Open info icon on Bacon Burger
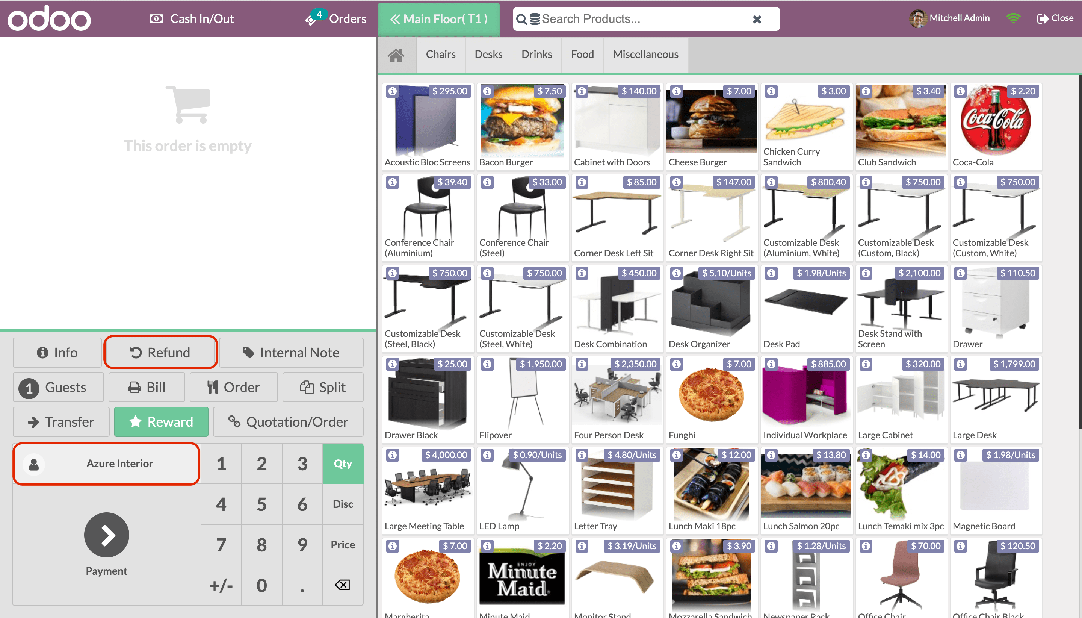Screen dimensions: 1082x618 [487, 91]
